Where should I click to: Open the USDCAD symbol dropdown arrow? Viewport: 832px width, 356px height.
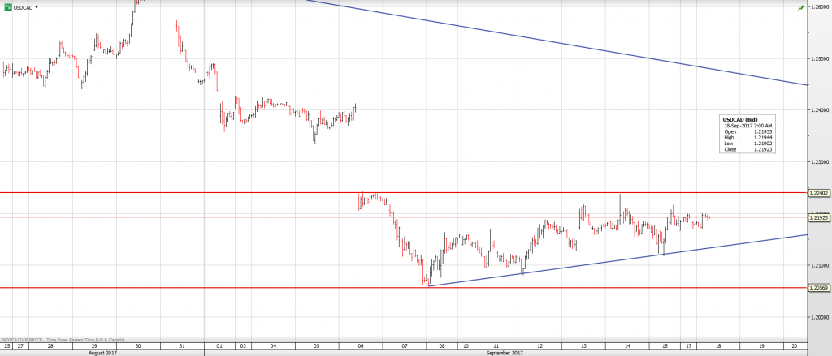(x=36, y=6)
